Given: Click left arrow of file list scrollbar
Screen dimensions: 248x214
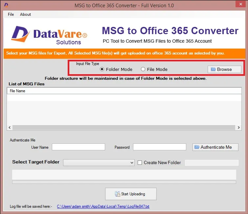Looking at the screenshot, I should point(10,127).
